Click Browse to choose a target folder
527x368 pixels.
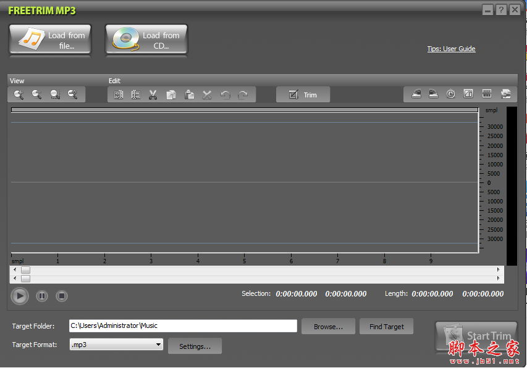(328, 326)
